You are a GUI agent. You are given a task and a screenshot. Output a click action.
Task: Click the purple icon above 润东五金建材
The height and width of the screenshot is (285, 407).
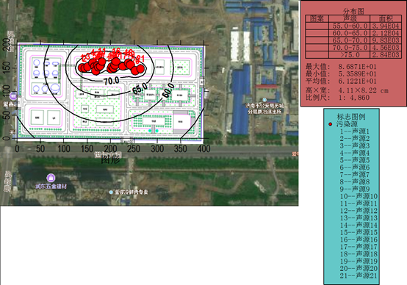[x=51, y=178]
